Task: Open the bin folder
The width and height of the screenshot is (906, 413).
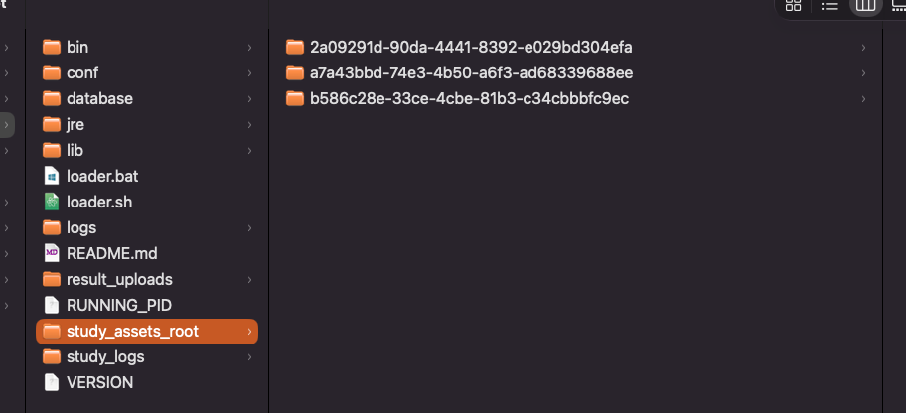Action: (x=77, y=47)
